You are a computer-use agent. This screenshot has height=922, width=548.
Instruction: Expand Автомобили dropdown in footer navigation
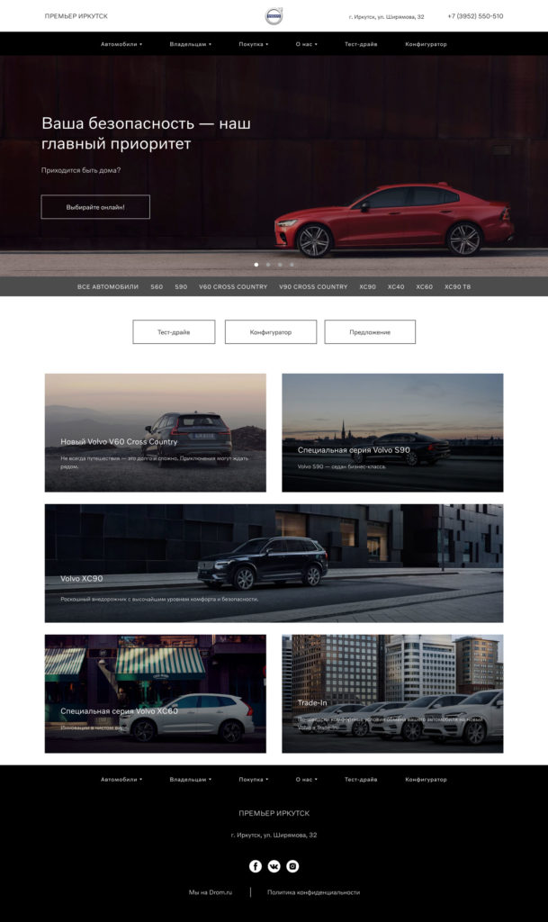click(121, 779)
